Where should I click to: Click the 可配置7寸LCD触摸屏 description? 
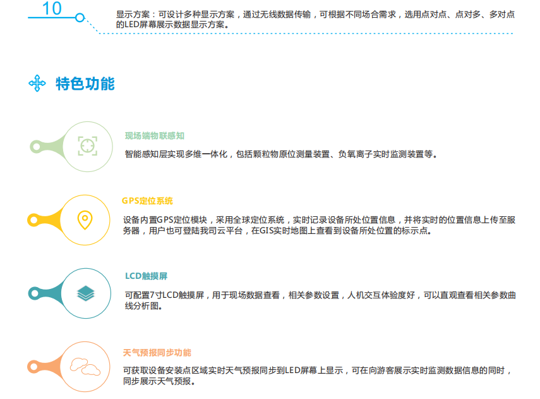[x=320, y=300]
